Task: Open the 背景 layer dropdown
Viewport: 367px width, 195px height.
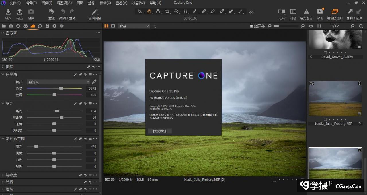Action: click(134, 26)
